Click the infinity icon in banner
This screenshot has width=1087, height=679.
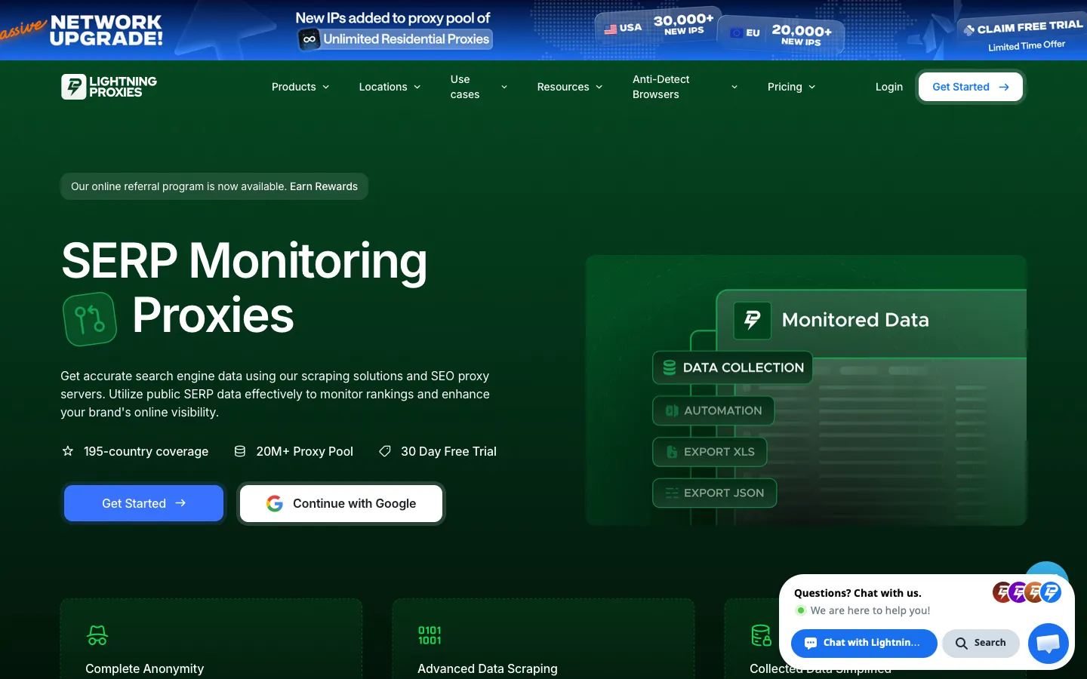(x=309, y=39)
